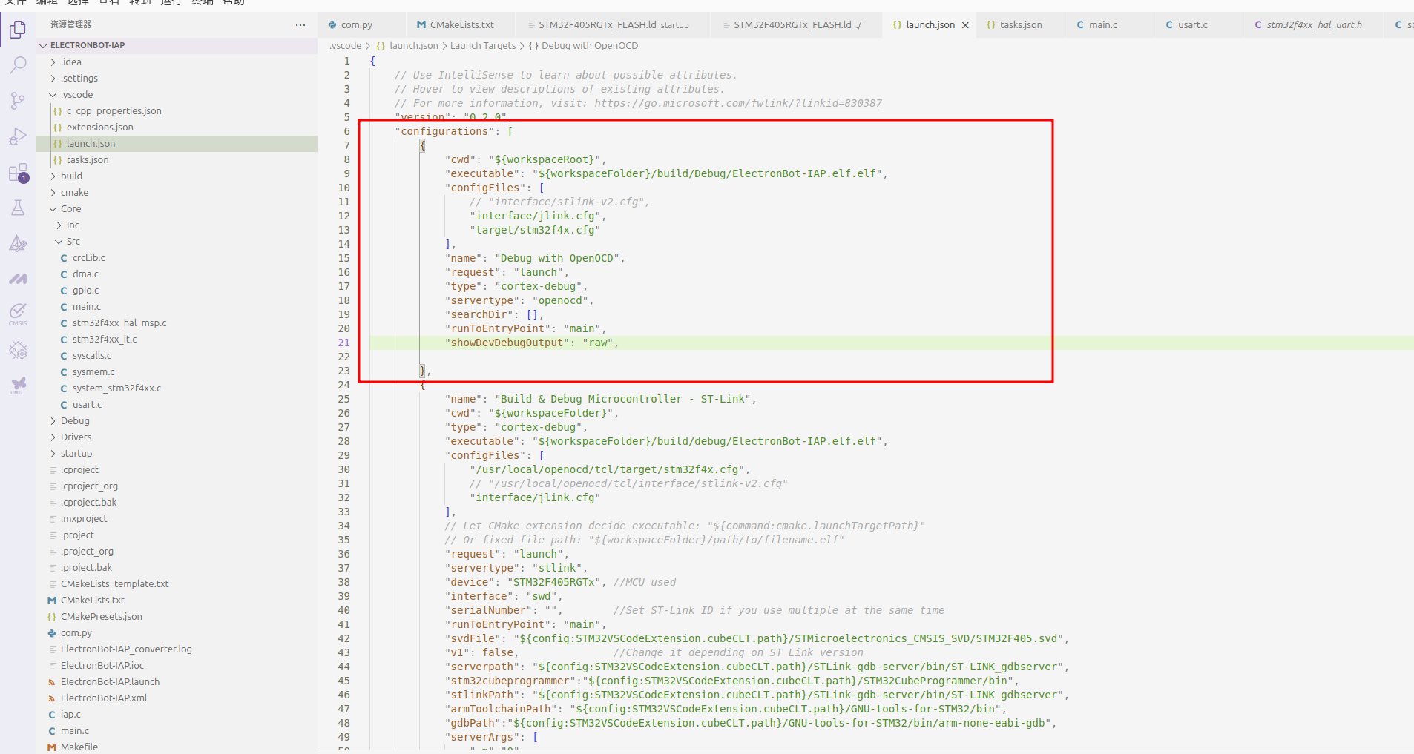Close the launch.json editor tab
Image resolution: width=1414 pixels, height=754 pixels.
[x=965, y=25]
